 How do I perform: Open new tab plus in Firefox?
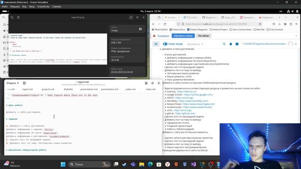(279, 17)
